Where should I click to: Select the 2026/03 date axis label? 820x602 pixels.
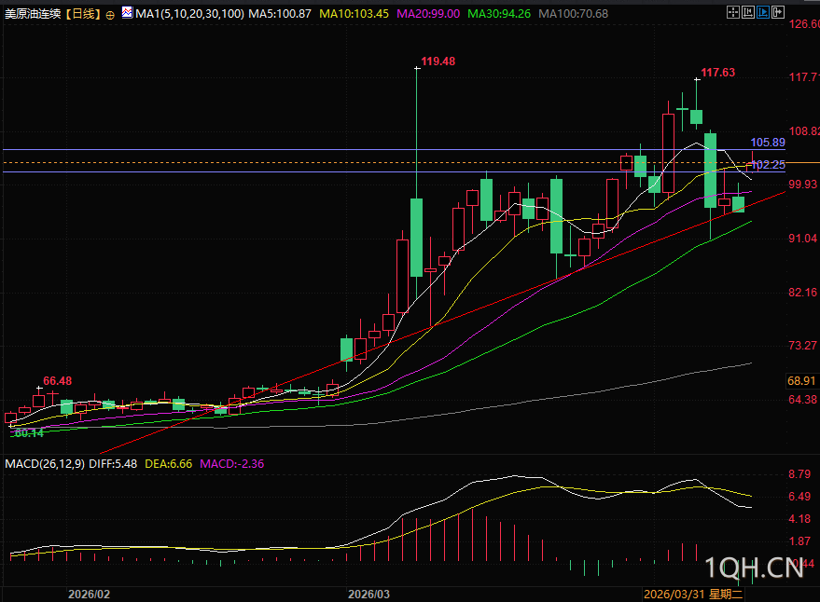(x=368, y=595)
